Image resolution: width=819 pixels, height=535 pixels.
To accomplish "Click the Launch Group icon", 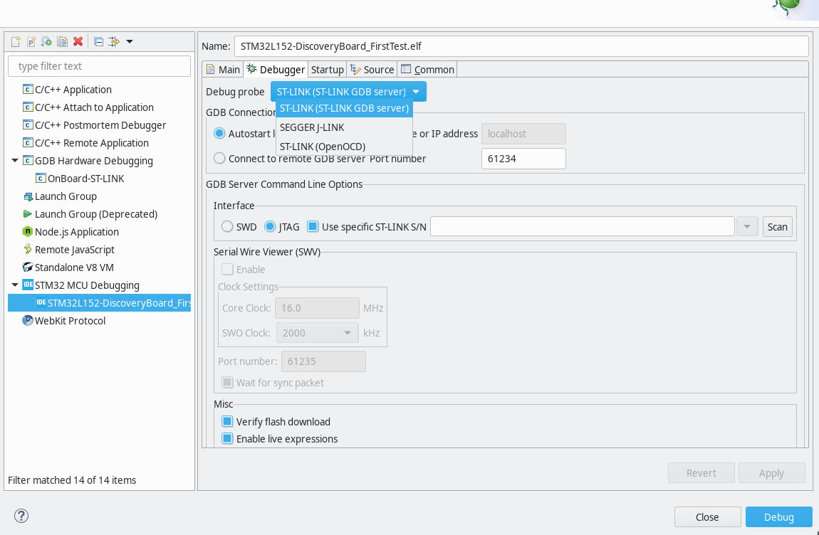I will click(x=28, y=196).
